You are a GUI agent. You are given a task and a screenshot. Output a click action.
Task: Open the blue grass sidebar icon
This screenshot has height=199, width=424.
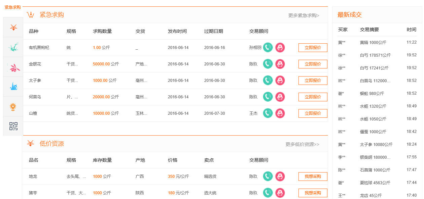(13, 87)
